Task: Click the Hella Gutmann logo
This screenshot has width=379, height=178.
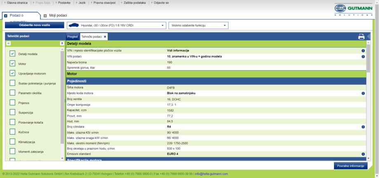Action: (353, 9)
